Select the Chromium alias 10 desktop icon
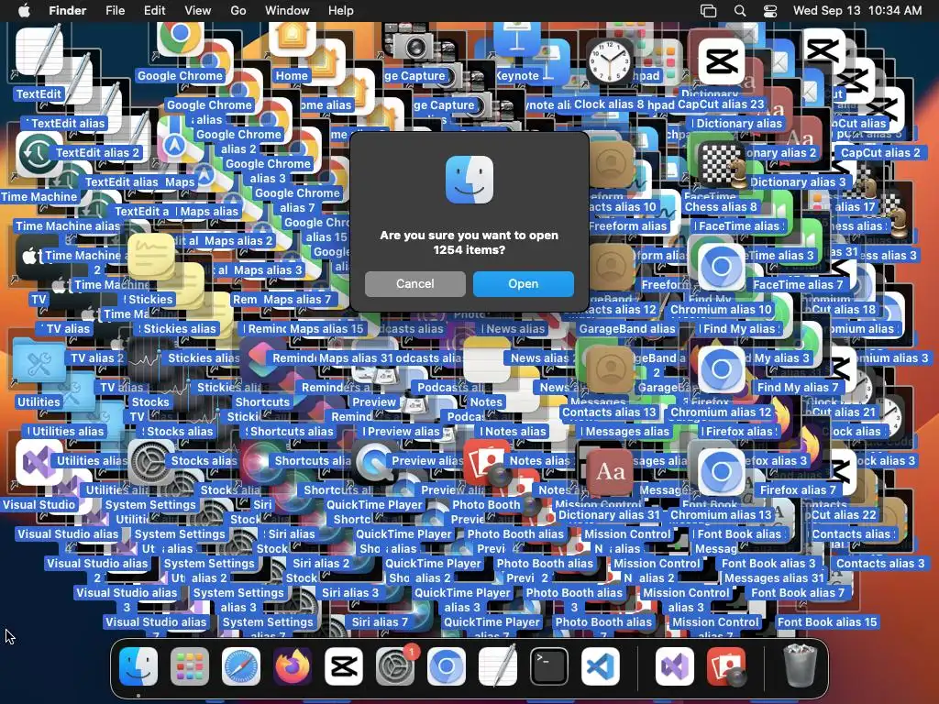Image resolution: width=939 pixels, height=704 pixels. [x=721, y=267]
